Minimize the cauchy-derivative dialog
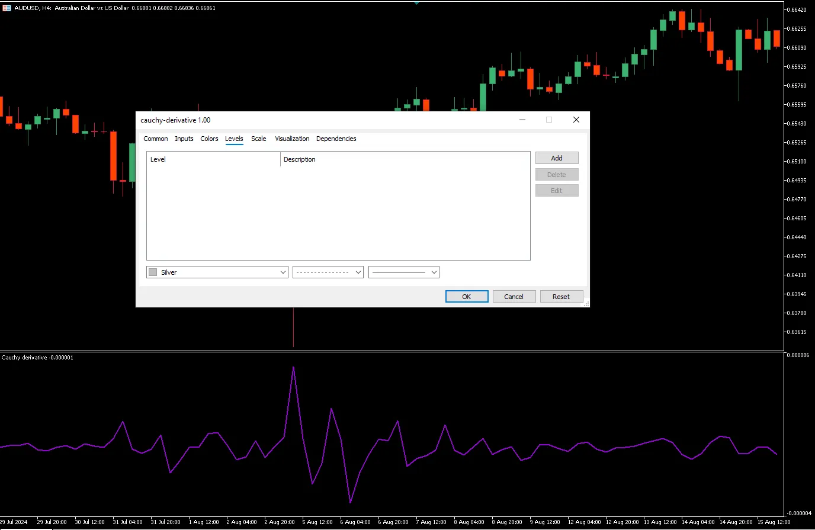The height and width of the screenshot is (530, 815). click(x=522, y=120)
